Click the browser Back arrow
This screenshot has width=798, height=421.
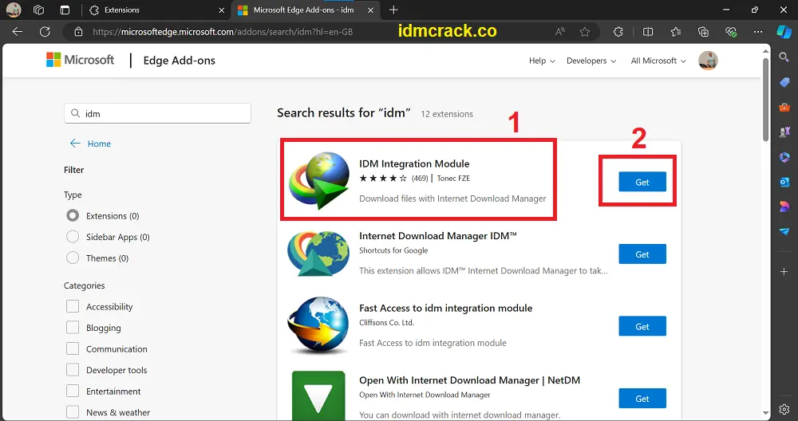[18, 32]
